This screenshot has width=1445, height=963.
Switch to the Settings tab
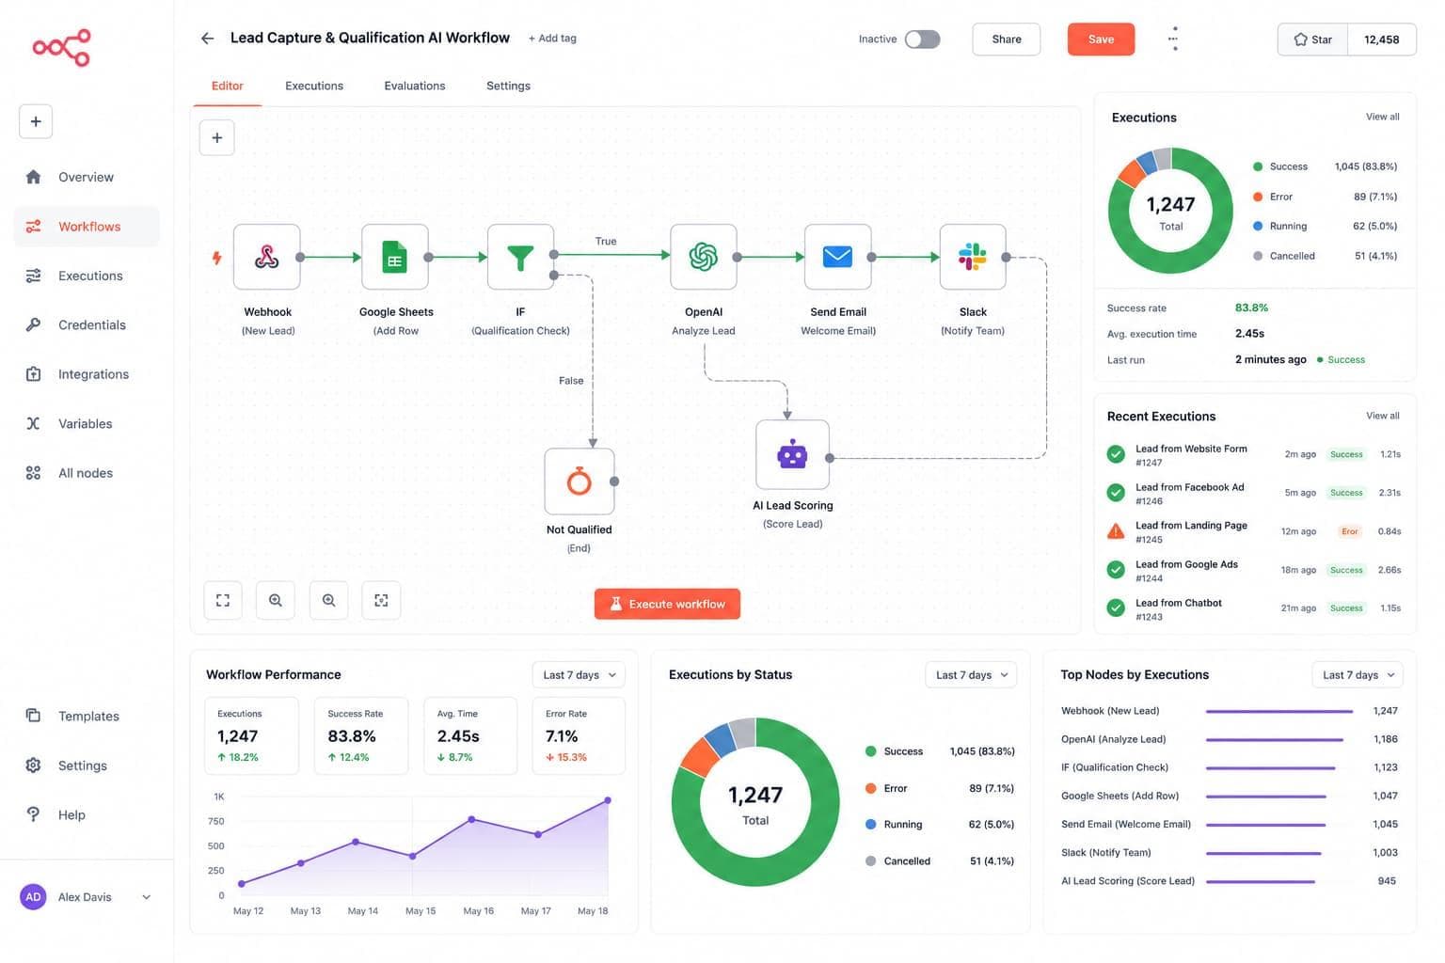(508, 86)
